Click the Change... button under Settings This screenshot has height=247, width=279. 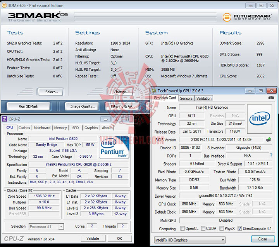[121, 92]
